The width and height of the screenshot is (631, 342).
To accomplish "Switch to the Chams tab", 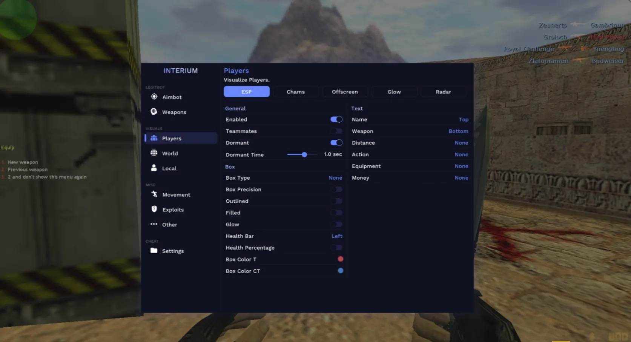I will coord(295,92).
